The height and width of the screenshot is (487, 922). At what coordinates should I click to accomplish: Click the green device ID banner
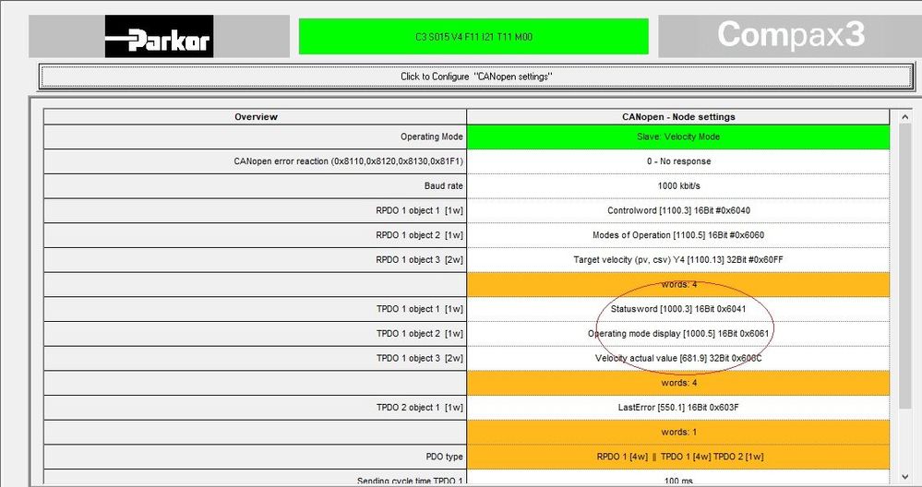coord(473,36)
